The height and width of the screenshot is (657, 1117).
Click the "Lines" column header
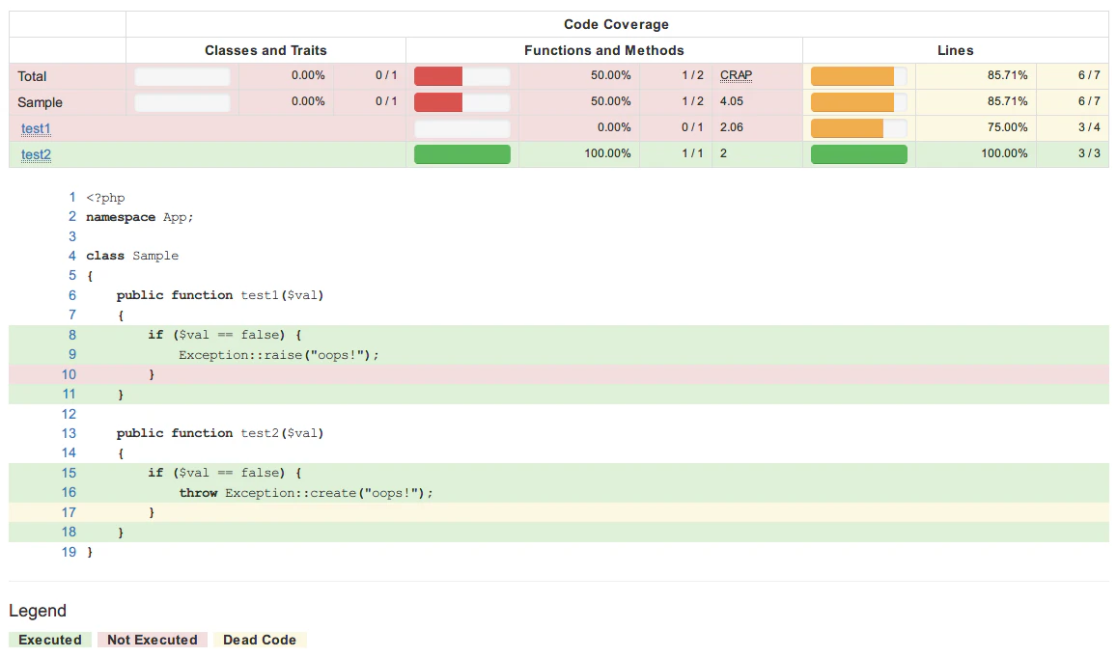(x=956, y=50)
